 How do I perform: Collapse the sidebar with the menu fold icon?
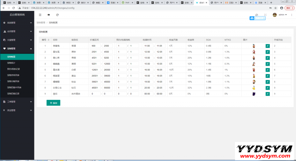[40, 15]
